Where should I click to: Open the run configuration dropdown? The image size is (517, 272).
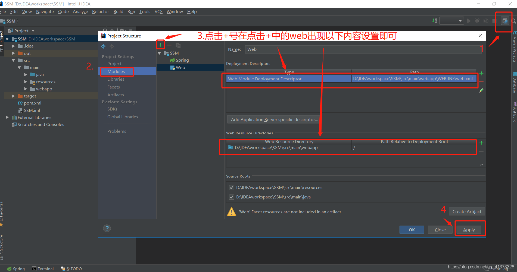tap(451, 21)
